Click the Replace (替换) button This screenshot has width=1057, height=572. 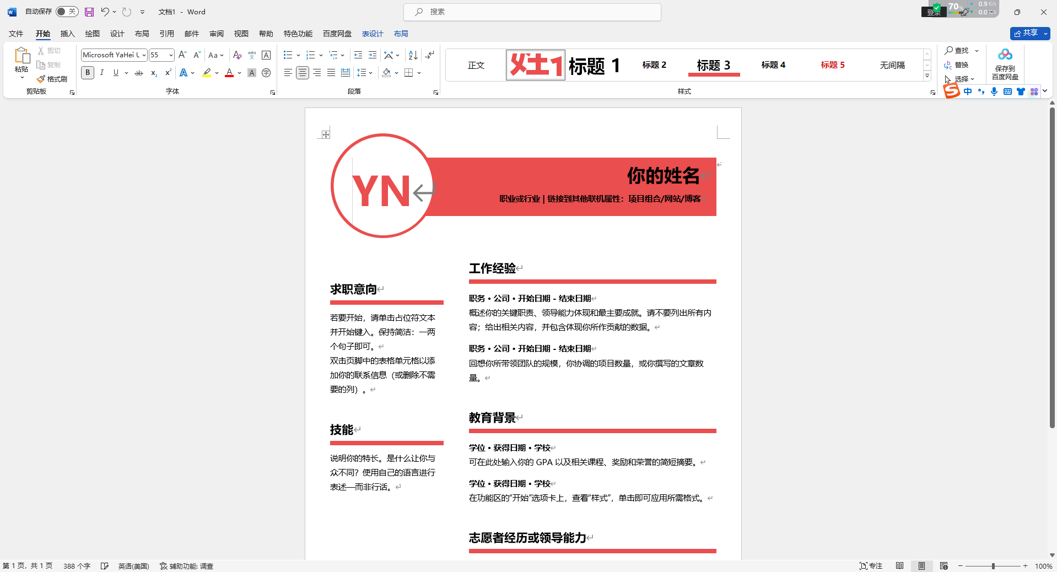point(957,64)
